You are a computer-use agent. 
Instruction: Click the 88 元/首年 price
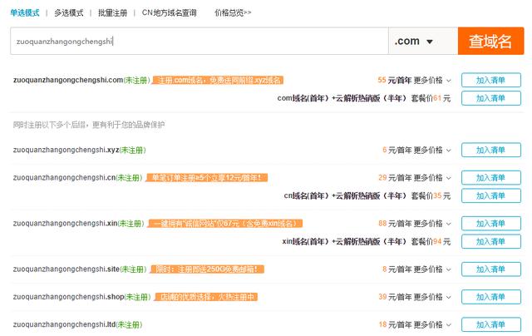point(395,224)
